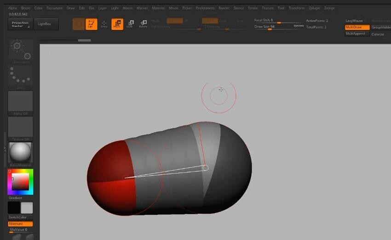Image resolution: width=391 pixels, height=240 pixels.
Task: Open the Material menu
Action: point(158,8)
